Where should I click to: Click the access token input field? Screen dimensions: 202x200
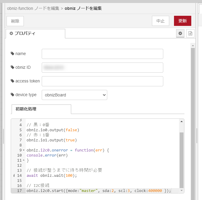[x=102, y=81]
